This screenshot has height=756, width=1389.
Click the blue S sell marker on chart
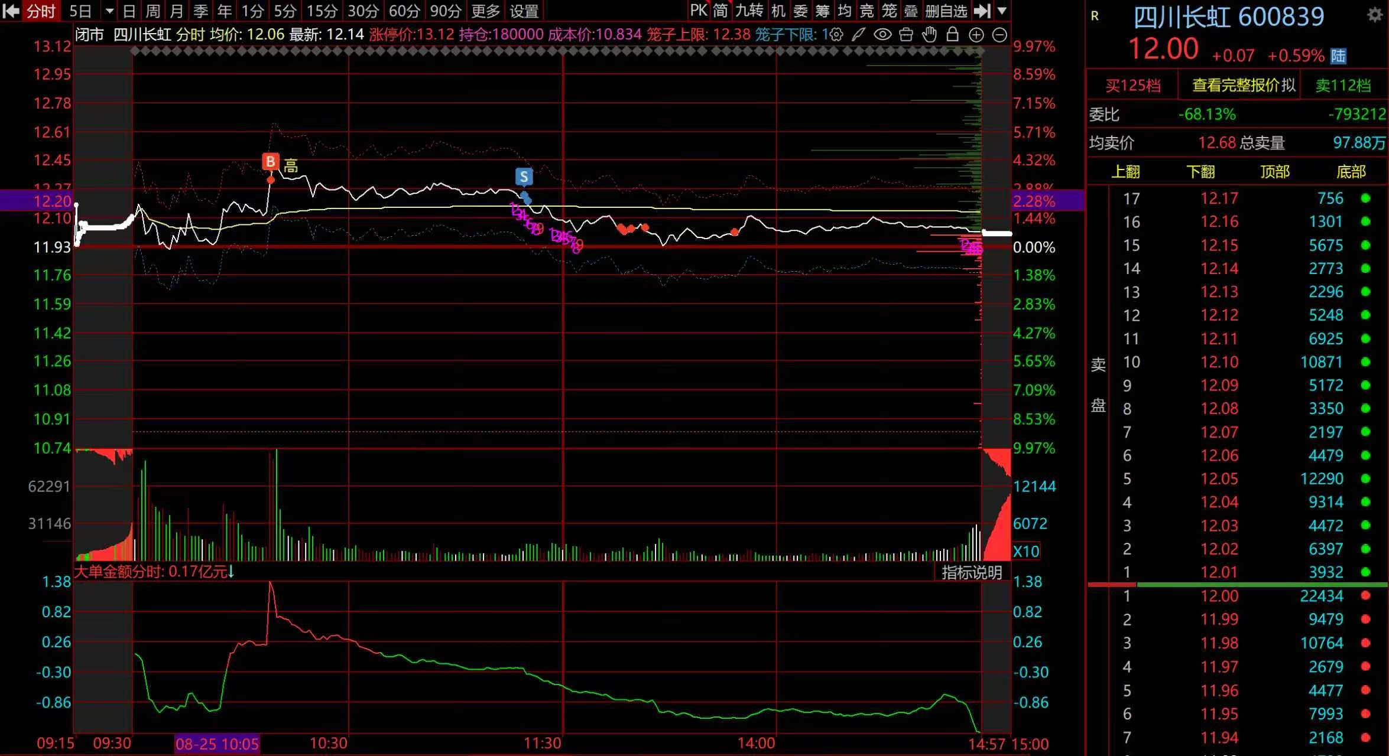(x=524, y=176)
